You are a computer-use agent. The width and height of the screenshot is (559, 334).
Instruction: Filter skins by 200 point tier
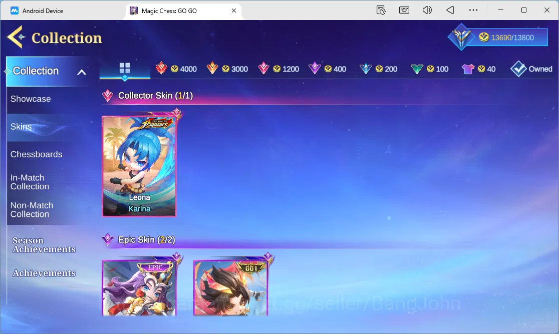379,69
